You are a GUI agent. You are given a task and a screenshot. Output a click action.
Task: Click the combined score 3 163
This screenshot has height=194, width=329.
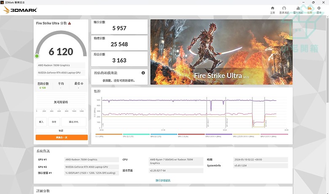pos(119,60)
